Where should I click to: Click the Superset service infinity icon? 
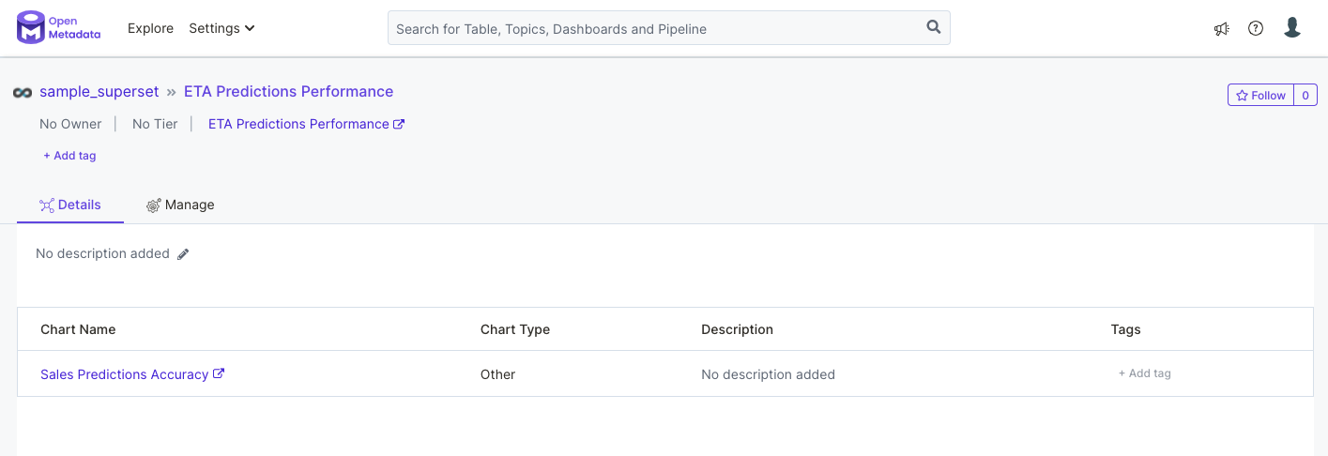click(23, 92)
